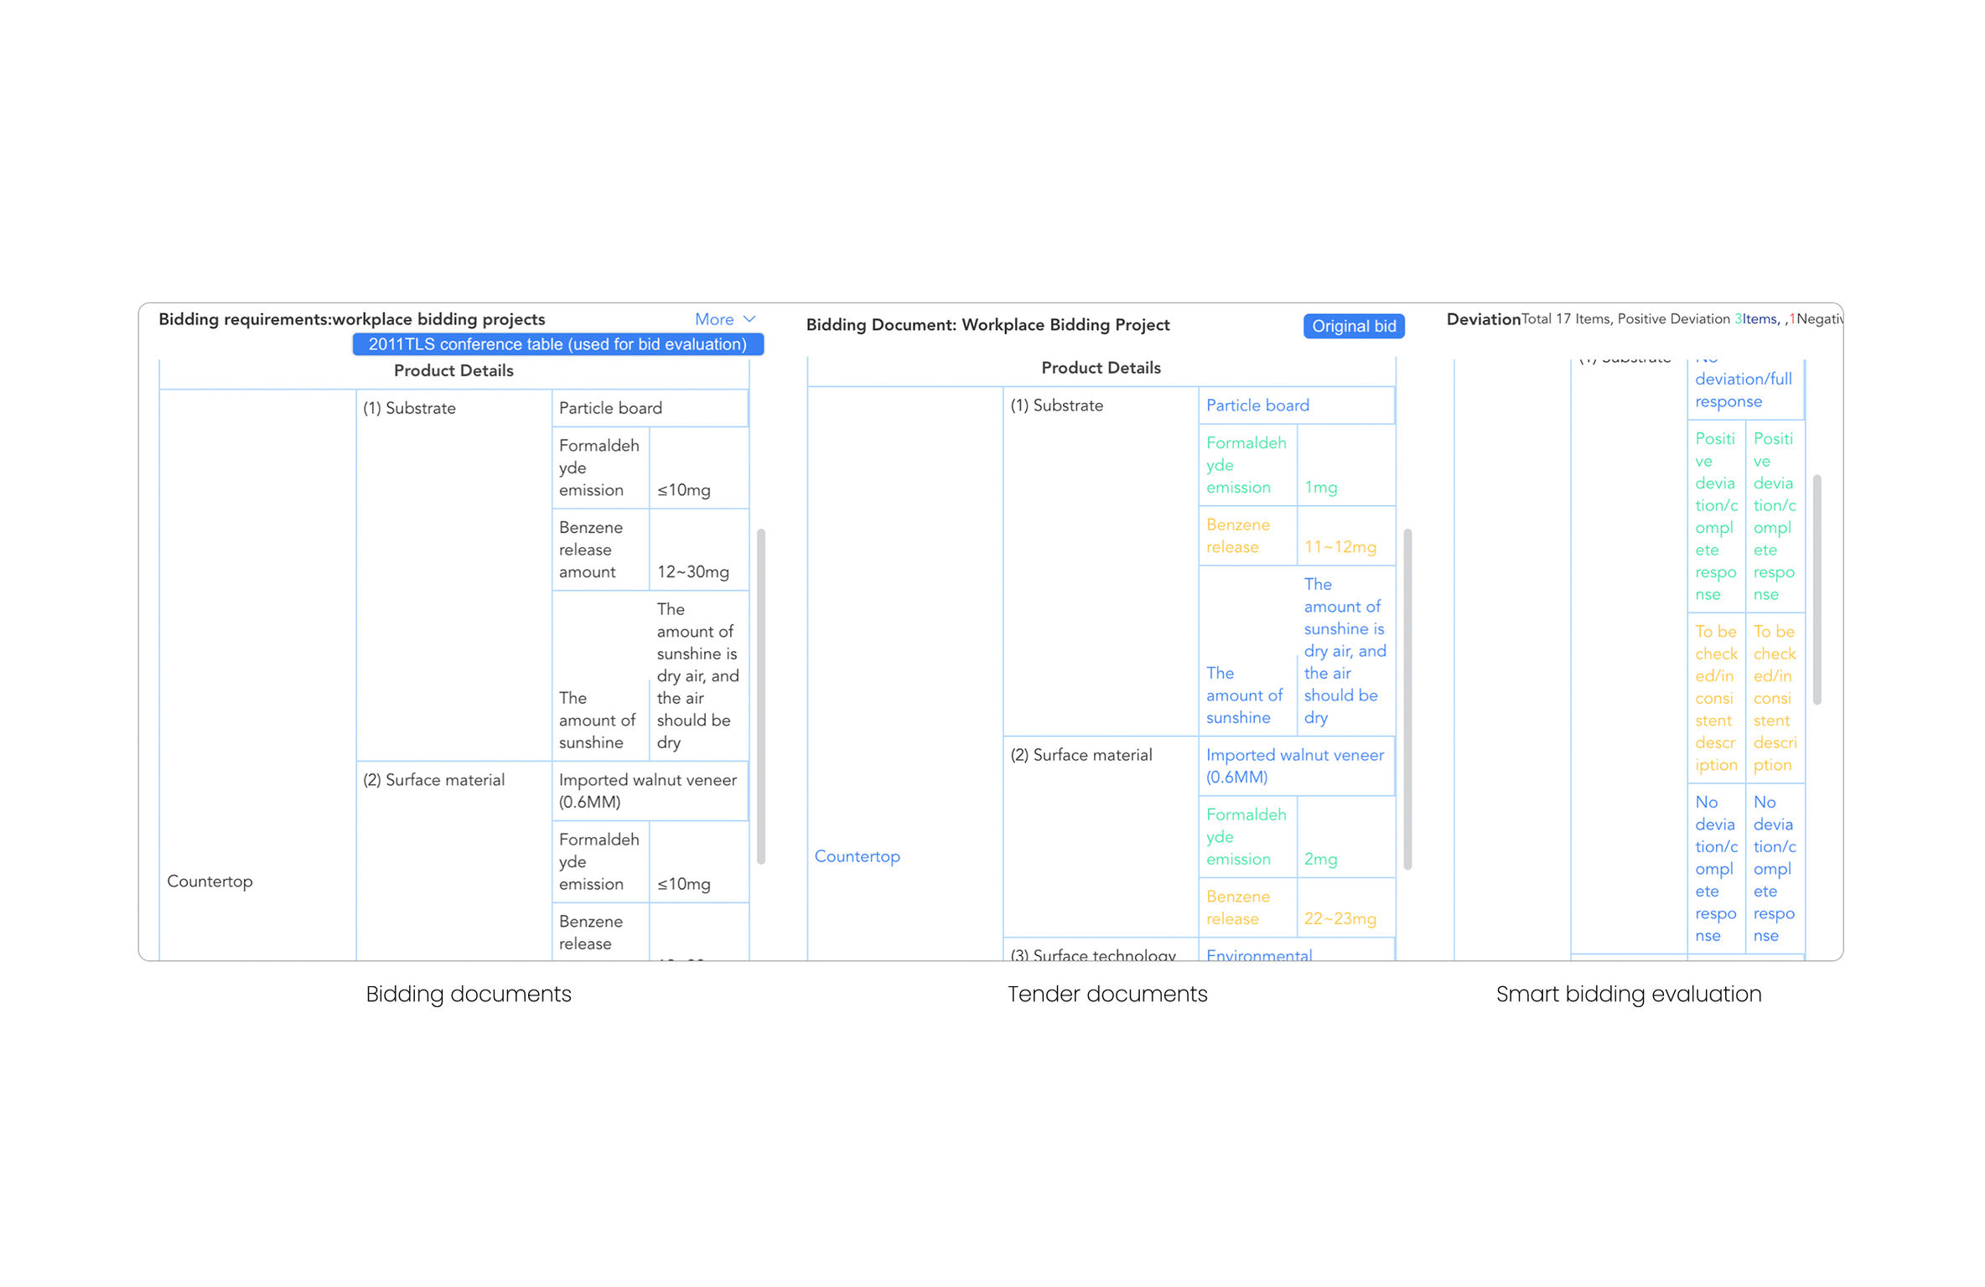Click the blue Countertop label in tender documents
Screen dimensions: 1985x1287
[x=857, y=855]
